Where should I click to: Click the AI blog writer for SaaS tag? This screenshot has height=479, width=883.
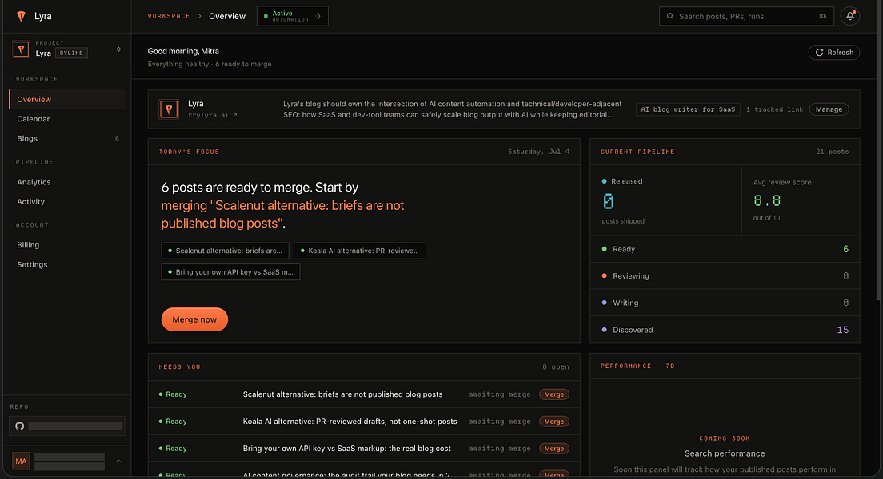(688, 109)
